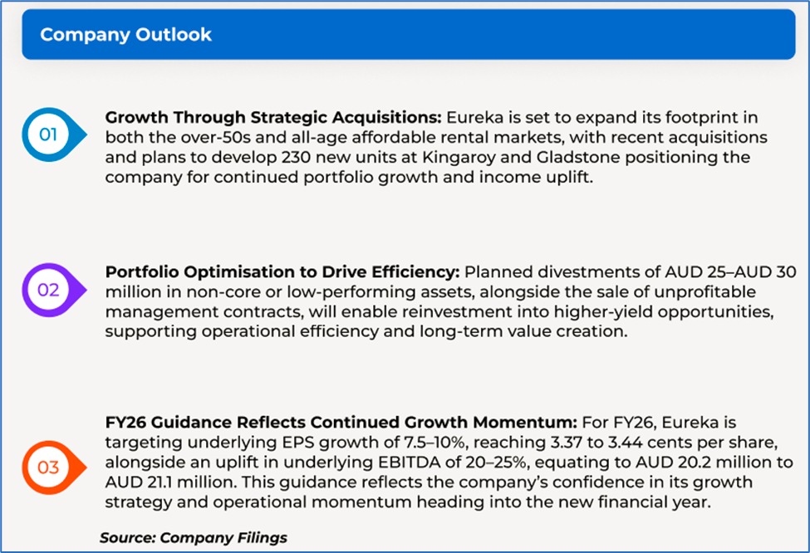The image size is (810, 553).
Task: Click the Company Outlook header title
Action: pyautogui.click(x=126, y=35)
